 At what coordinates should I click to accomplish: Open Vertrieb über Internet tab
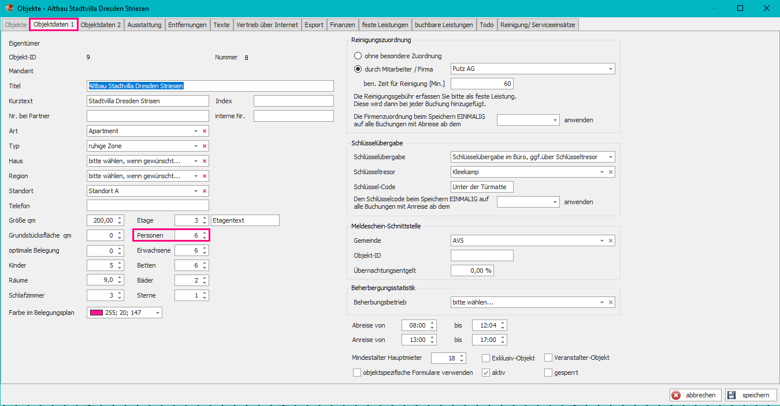[267, 25]
